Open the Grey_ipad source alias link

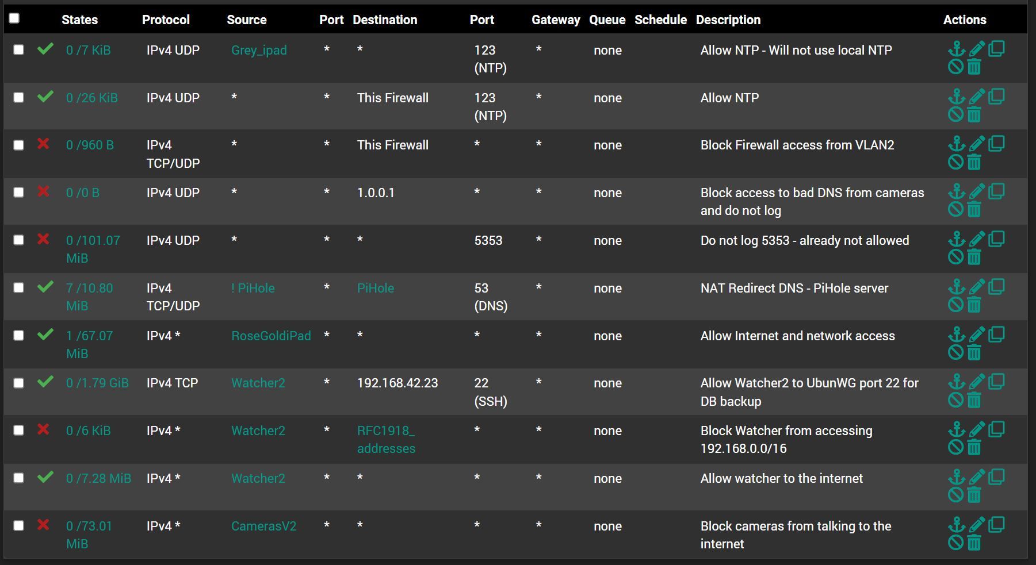click(259, 51)
